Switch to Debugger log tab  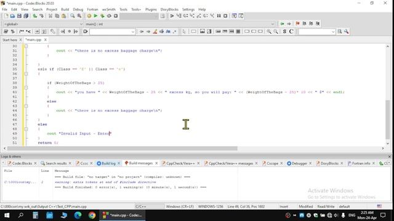coord(299,163)
